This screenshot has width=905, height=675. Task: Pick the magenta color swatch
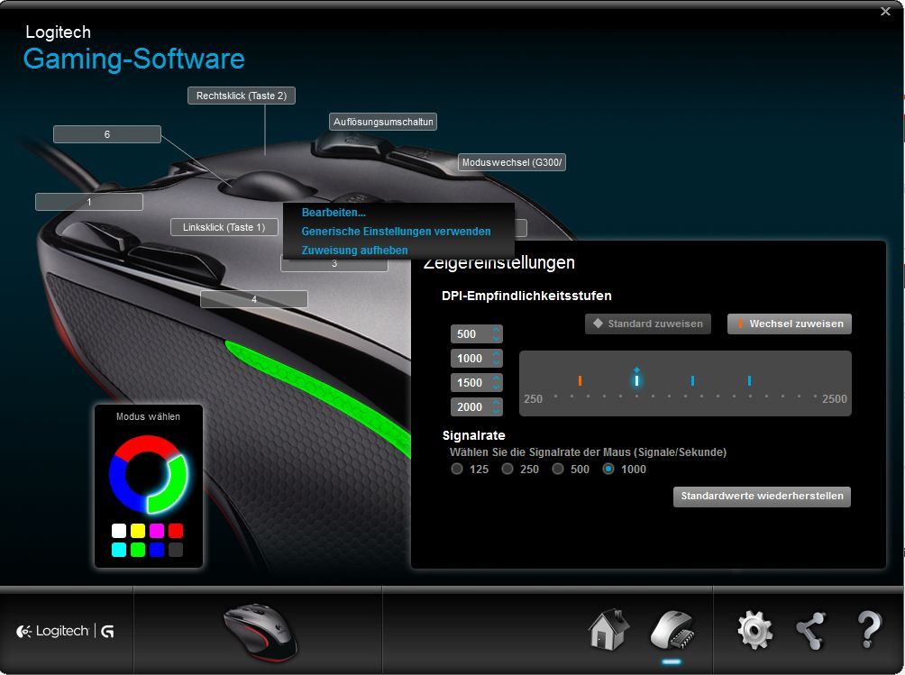coord(157,531)
